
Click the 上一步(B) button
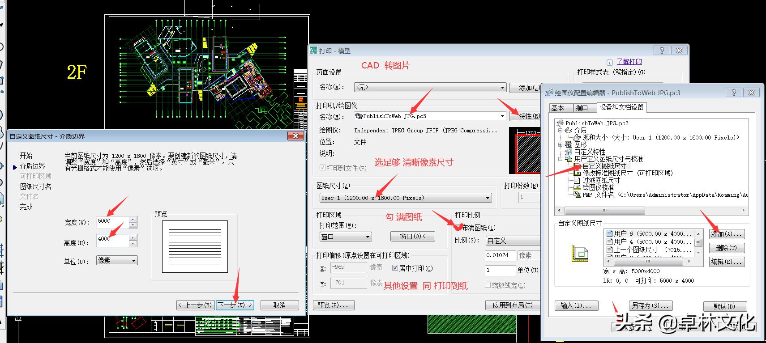point(195,305)
